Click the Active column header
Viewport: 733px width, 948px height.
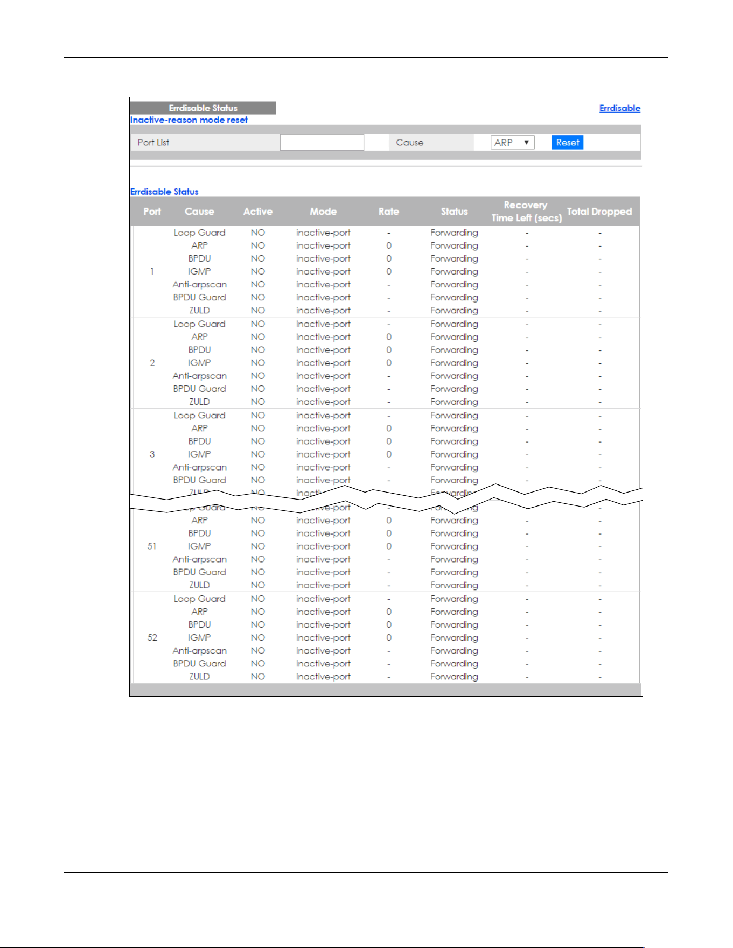click(x=257, y=212)
